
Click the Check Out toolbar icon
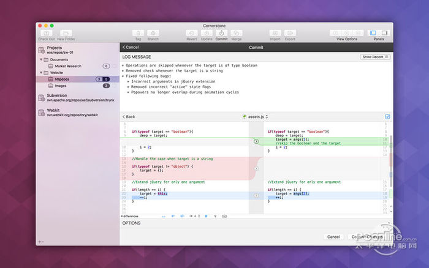tap(46, 33)
